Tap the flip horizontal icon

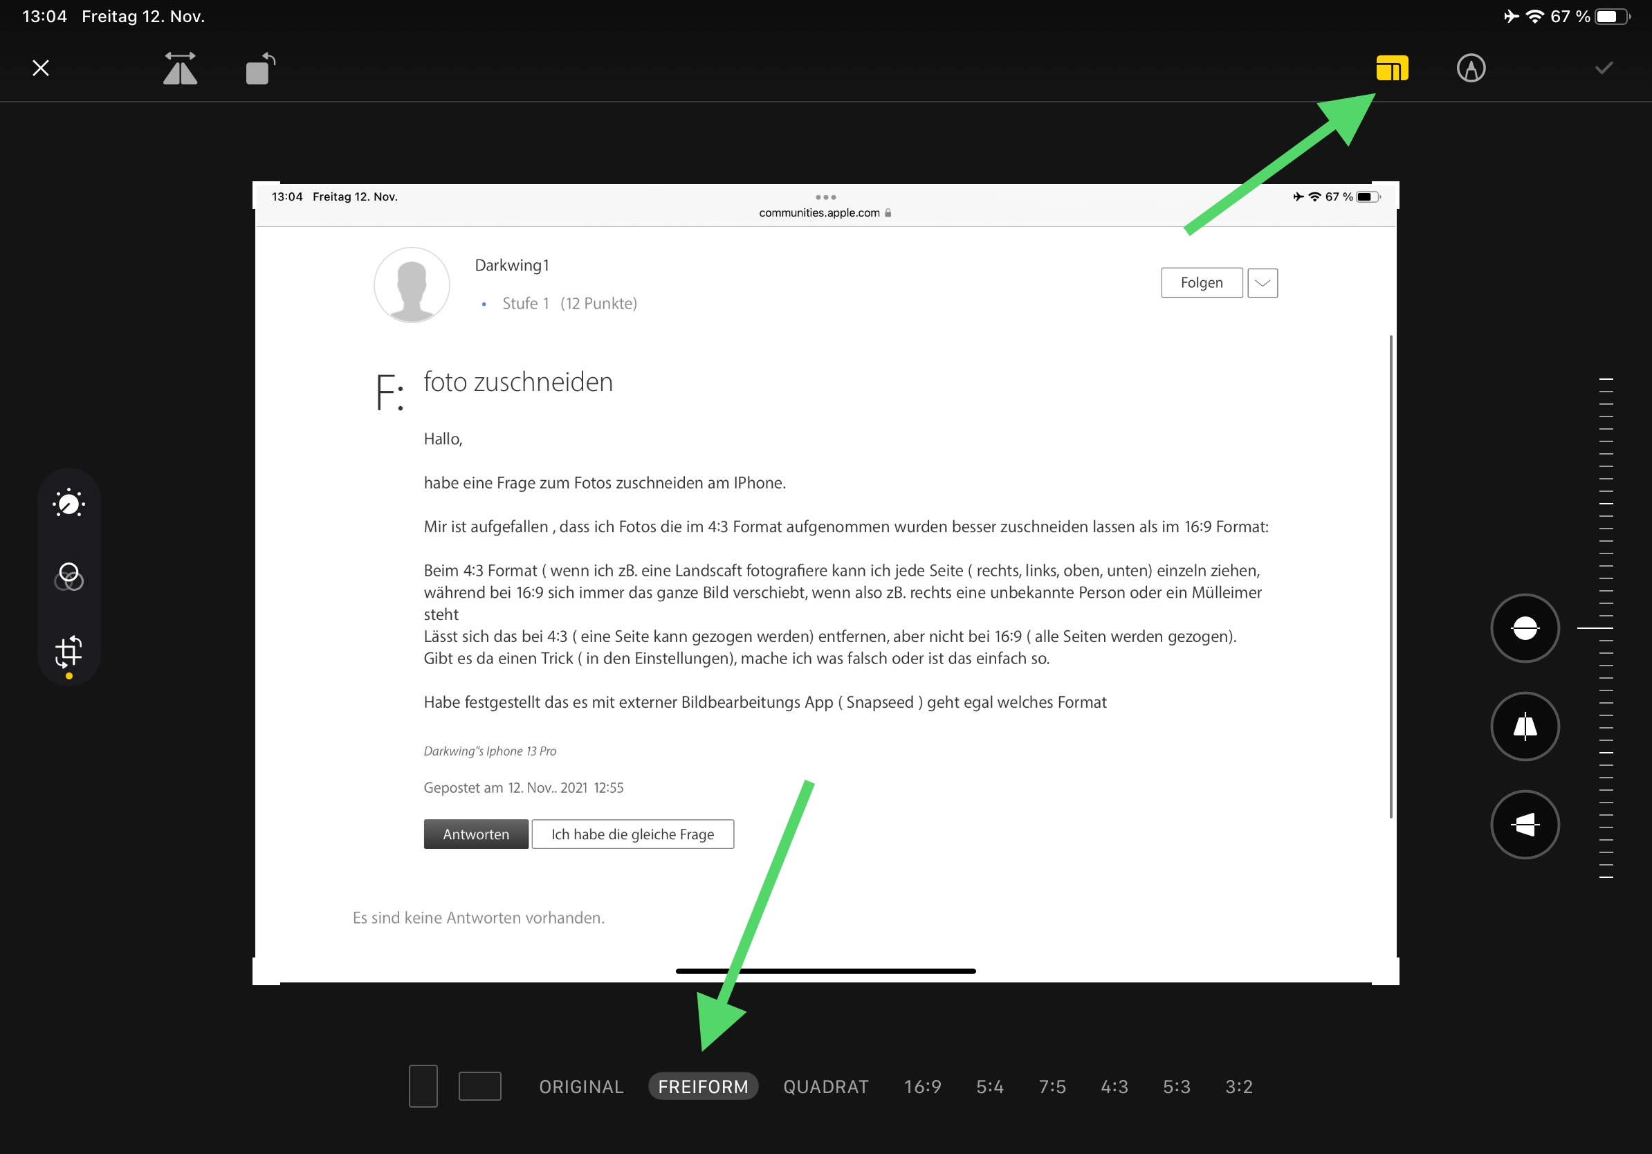click(180, 69)
